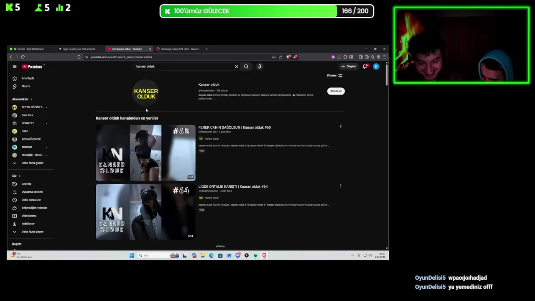Go to the YouTube Premium logo home
Viewport: 535px width, 301px height.
[33, 66]
